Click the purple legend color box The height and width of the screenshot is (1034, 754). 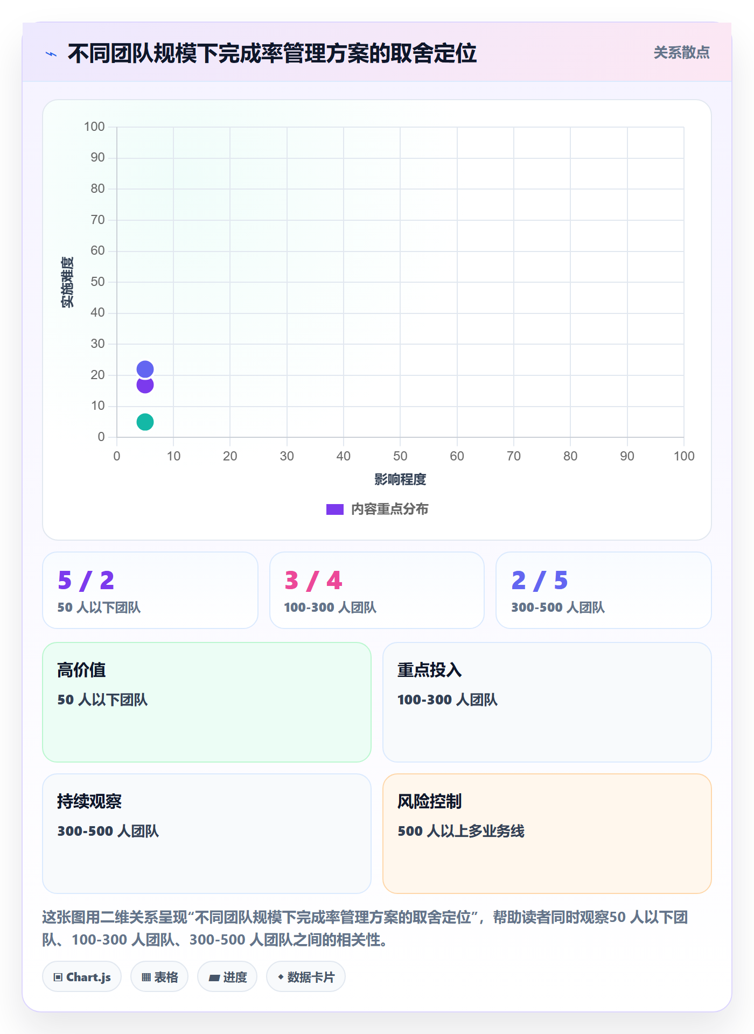pos(335,509)
